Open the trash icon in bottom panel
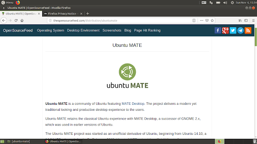The image size is (257, 144). [255, 142]
